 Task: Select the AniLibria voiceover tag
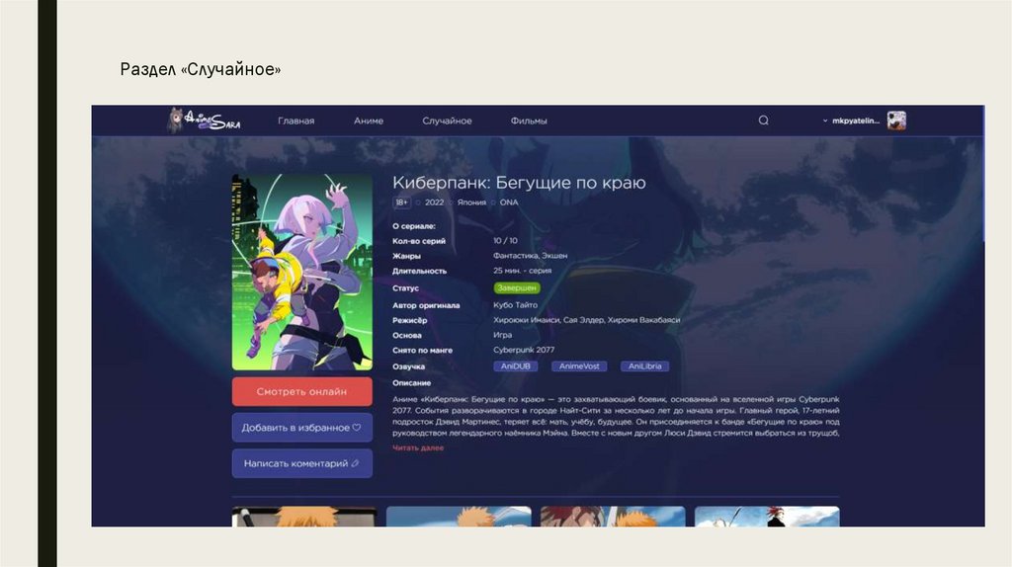point(644,365)
